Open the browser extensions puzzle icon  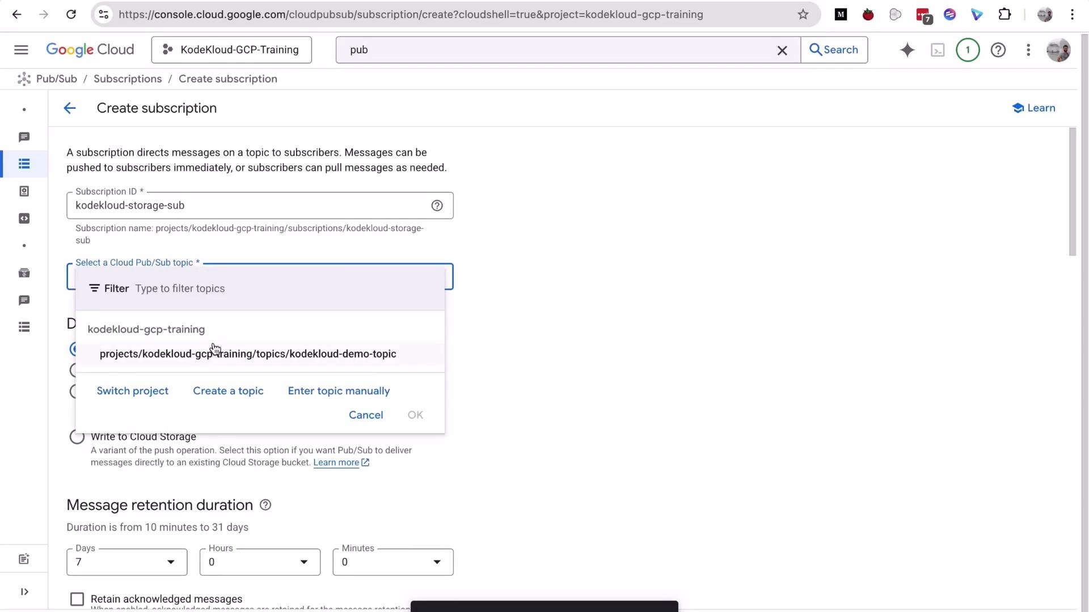coord(1004,15)
